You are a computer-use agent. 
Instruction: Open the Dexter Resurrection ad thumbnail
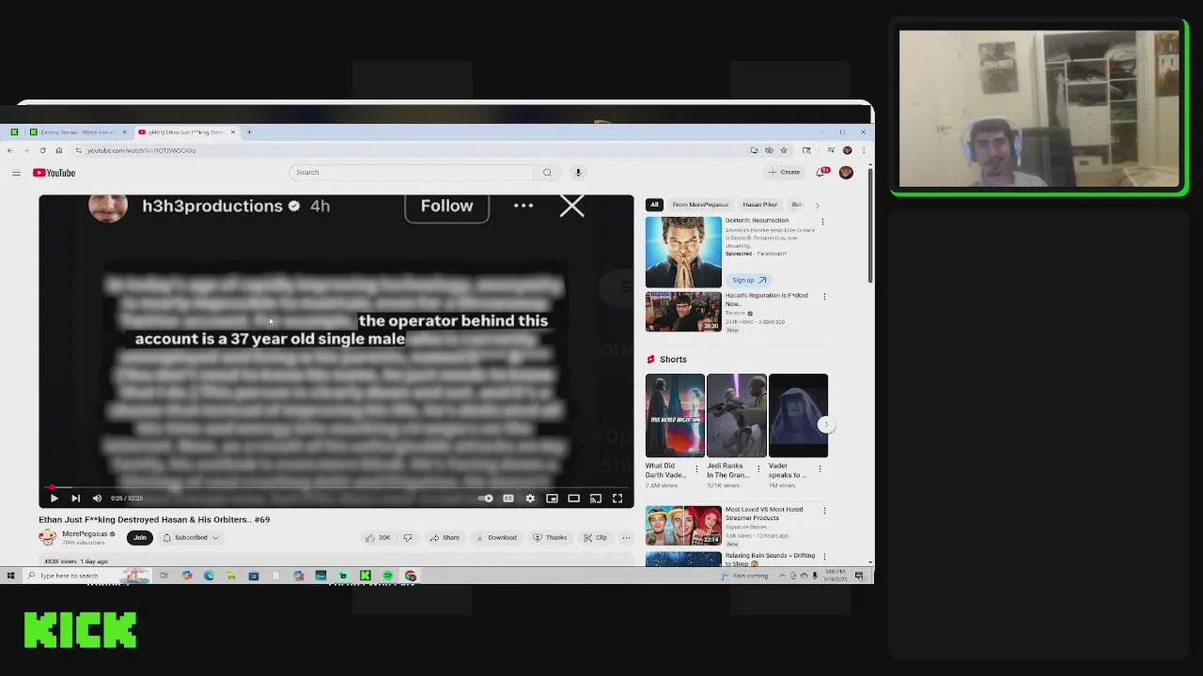[x=683, y=252]
